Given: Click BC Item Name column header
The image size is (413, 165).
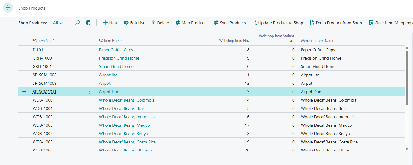Looking at the screenshot, I should (x=110, y=41).
